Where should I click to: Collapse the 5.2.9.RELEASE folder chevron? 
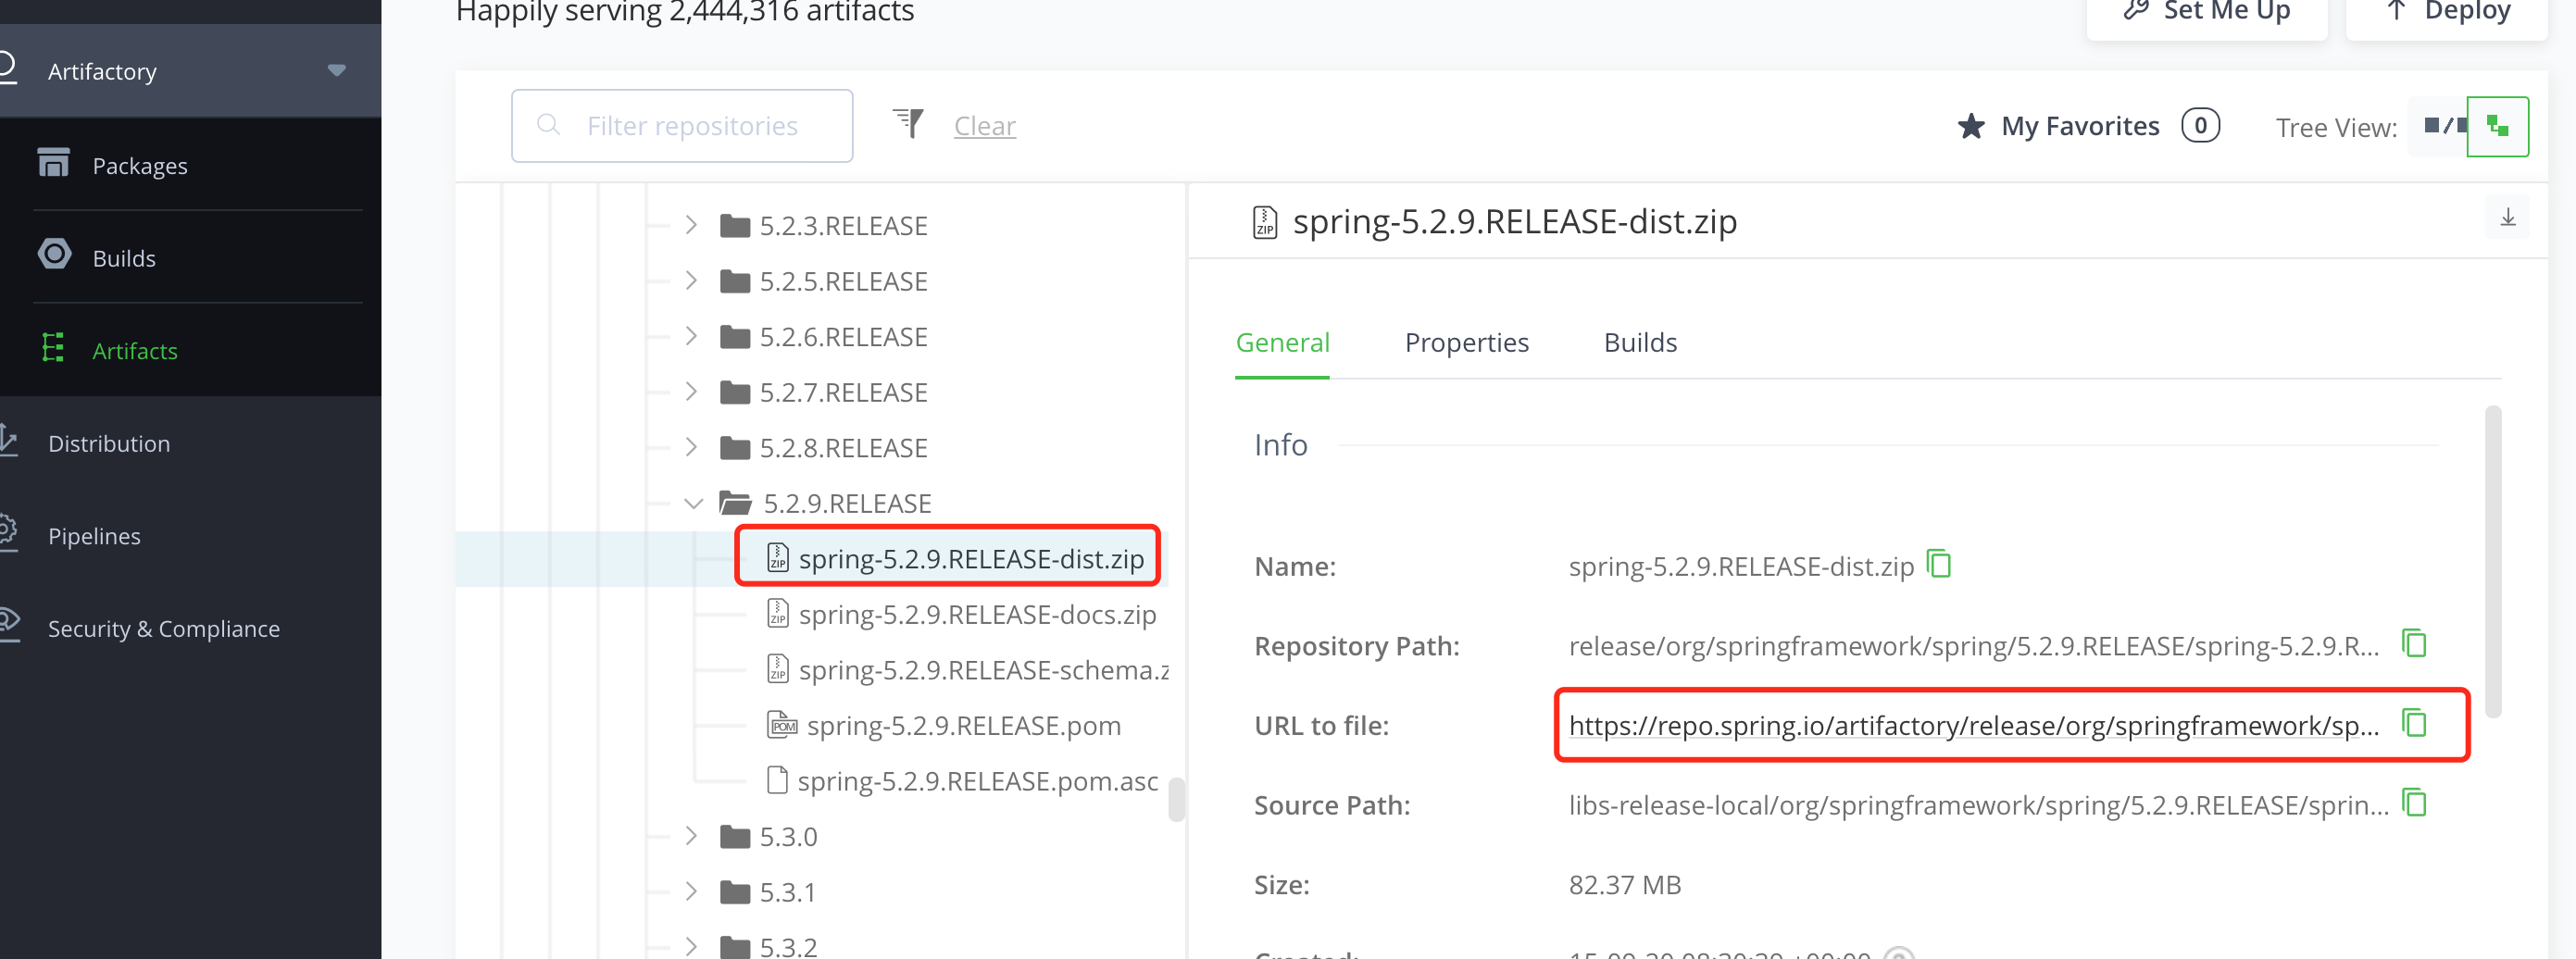point(693,503)
